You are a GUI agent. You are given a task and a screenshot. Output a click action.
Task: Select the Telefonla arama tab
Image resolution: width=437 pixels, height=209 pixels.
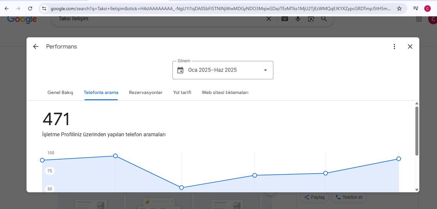pyautogui.click(x=101, y=93)
